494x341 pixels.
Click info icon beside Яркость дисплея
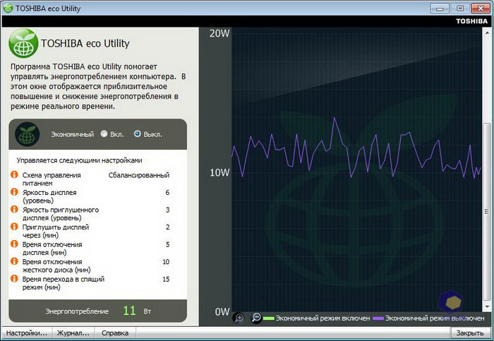[x=13, y=192]
